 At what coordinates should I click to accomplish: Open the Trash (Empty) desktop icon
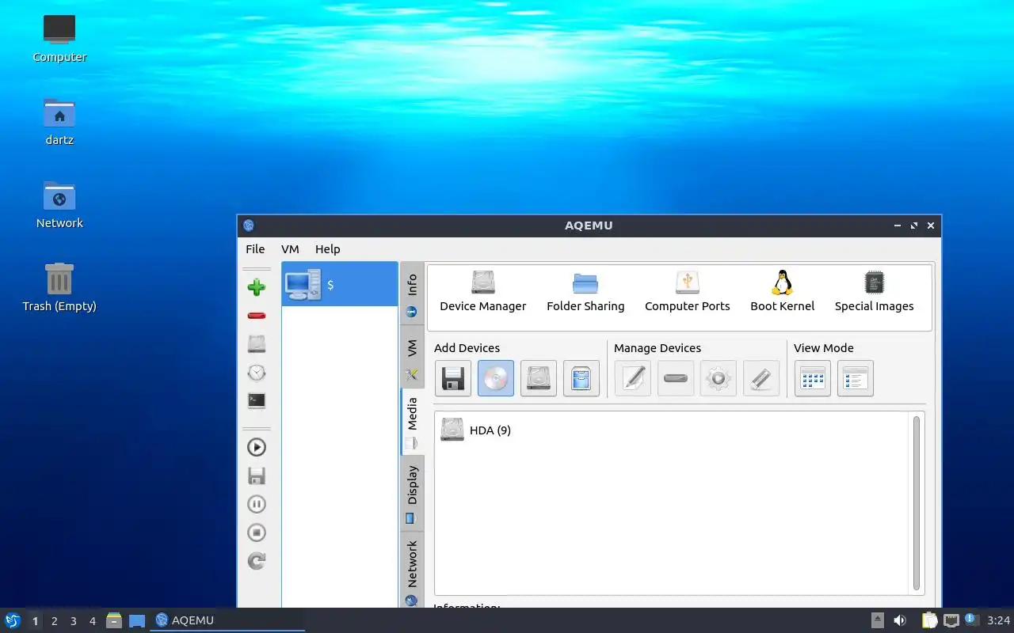(59, 288)
